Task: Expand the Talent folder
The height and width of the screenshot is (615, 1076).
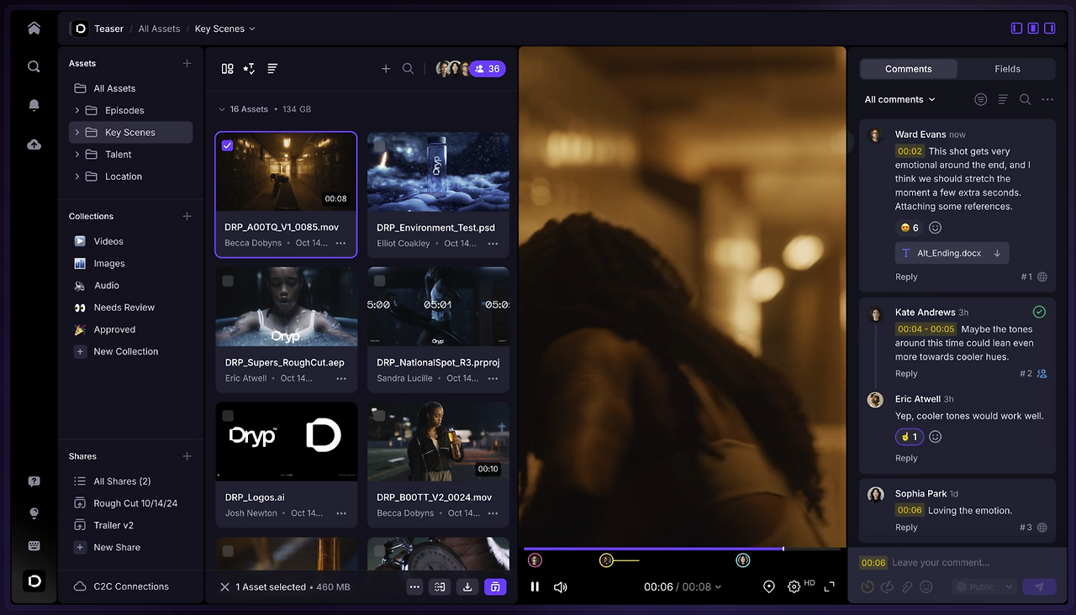Action: point(77,155)
